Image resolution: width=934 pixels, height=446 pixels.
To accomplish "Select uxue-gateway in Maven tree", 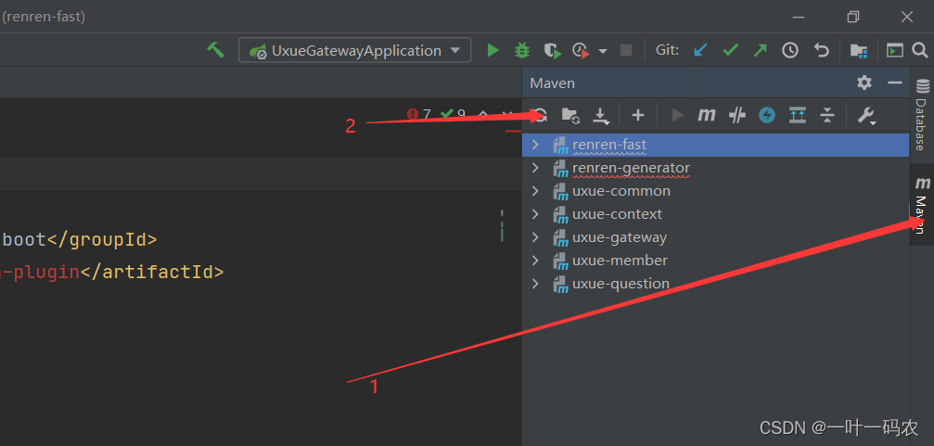I will (715, 237).
